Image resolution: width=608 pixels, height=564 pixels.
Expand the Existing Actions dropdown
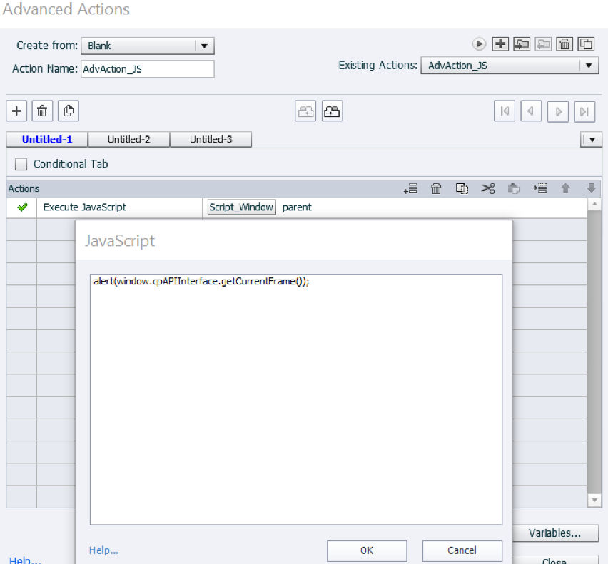(510, 66)
